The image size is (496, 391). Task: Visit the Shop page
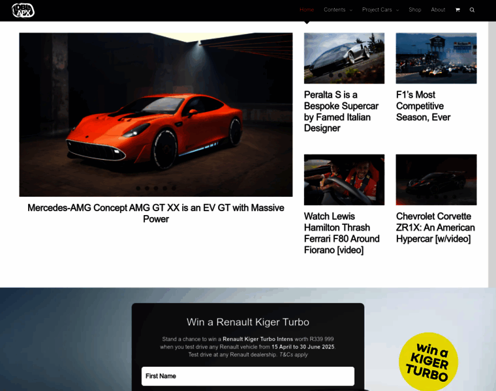(414, 10)
